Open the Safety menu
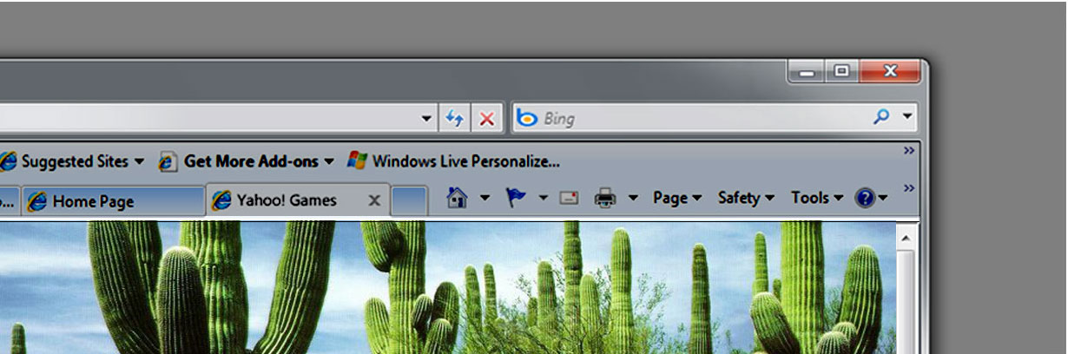Viewport: 1068px width, 354px height. 745,199
